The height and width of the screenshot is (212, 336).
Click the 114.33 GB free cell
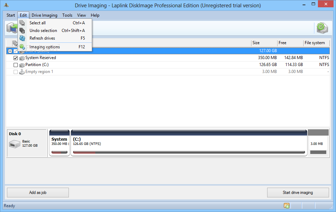[294, 64]
